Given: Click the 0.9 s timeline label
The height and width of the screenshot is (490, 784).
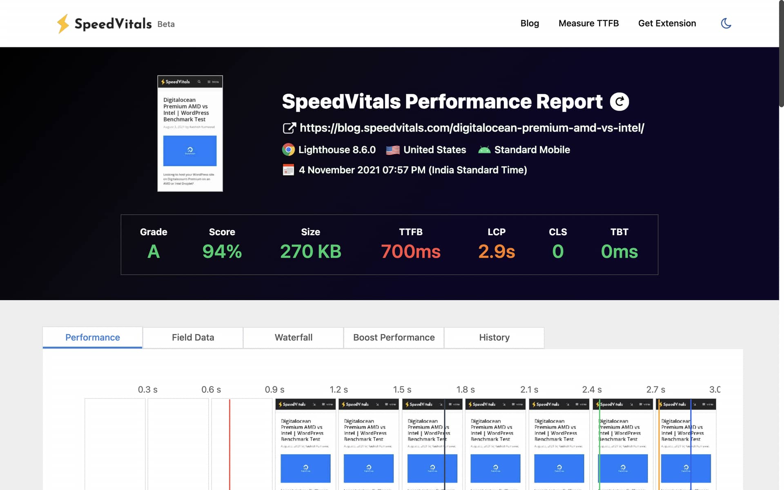Looking at the screenshot, I should click(274, 390).
